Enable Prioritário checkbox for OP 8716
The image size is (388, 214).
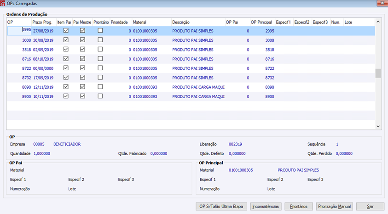click(100, 59)
